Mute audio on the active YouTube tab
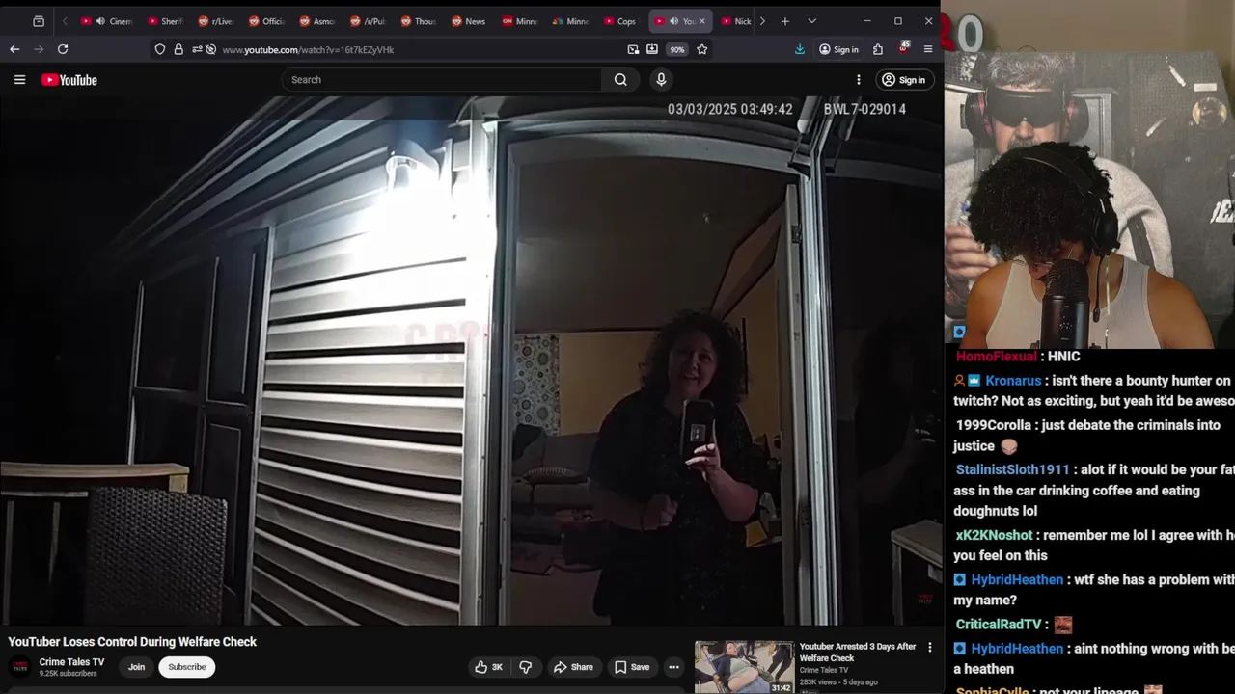The height and width of the screenshot is (694, 1235). [673, 21]
